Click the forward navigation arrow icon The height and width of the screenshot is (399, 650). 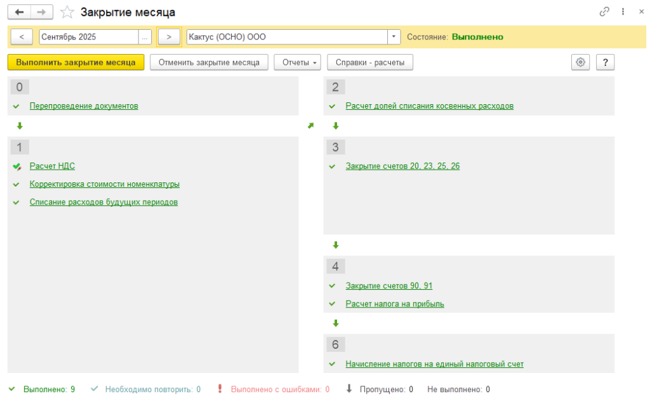41,12
